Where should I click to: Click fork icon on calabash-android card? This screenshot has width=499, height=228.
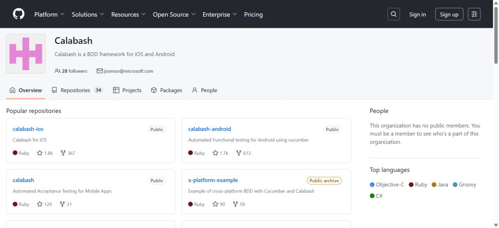pyautogui.click(x=239, y=153)
